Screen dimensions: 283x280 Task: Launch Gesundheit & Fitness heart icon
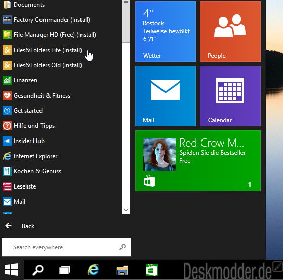7,96
